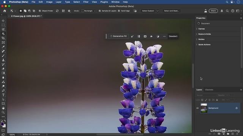Click the Refresh Object Finder icon
Screen dimensions: 243x136
[57, 11]
